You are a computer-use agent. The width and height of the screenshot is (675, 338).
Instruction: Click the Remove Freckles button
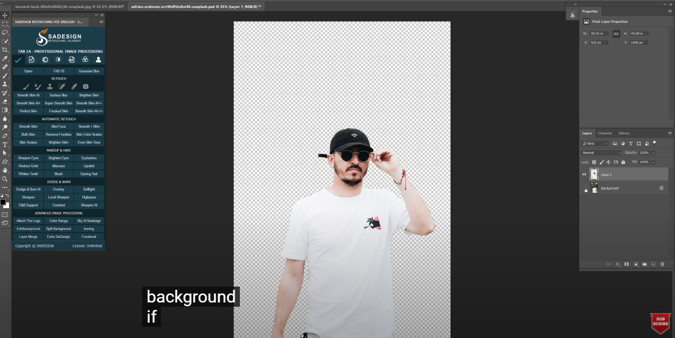click(x=58, y=135)
